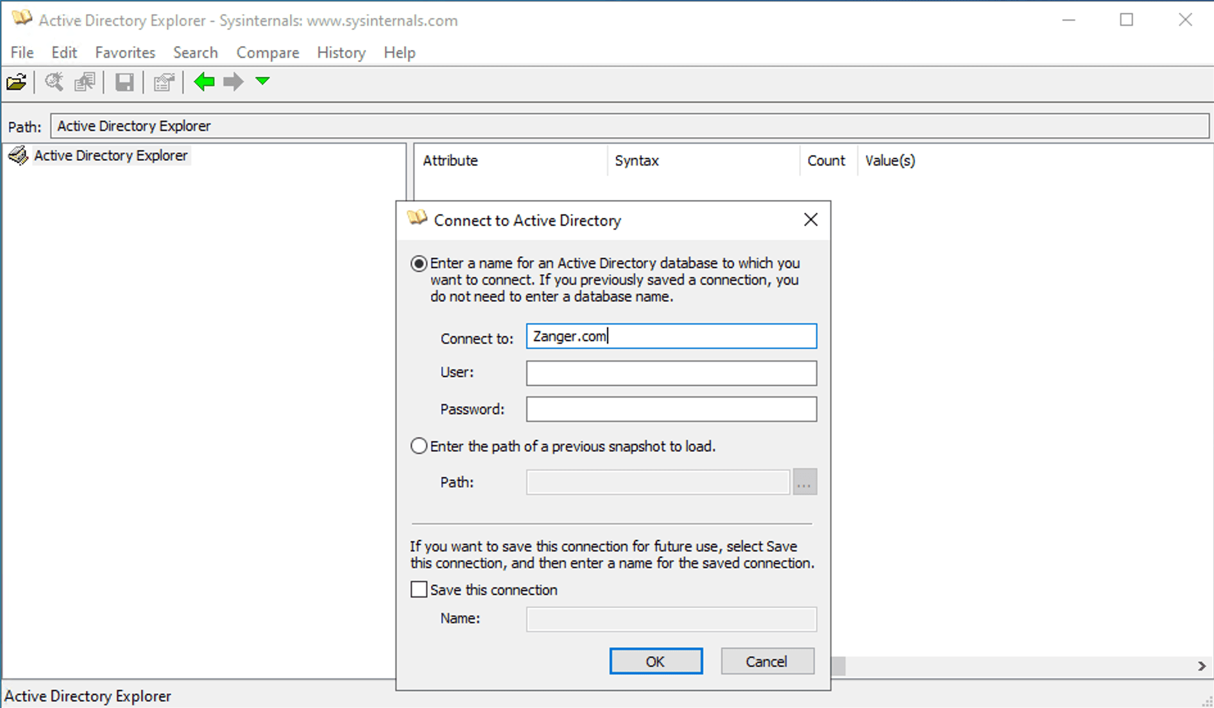Click the Attribute column header
Viewport: 1214px width, 708px height.
[x=450, y=160]
